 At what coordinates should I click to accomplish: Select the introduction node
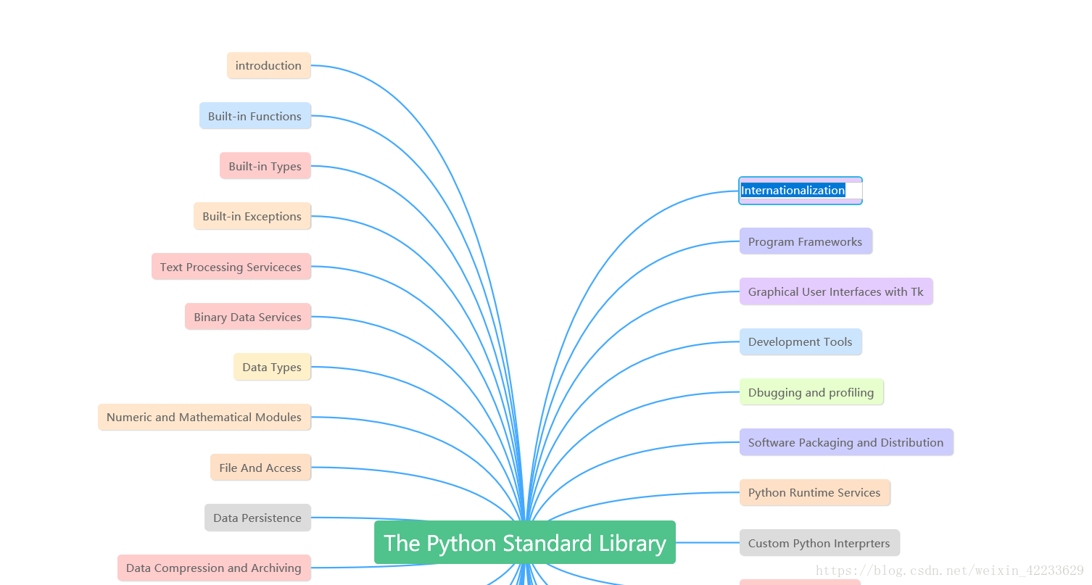pyautogui.click(x=269, y=65)
